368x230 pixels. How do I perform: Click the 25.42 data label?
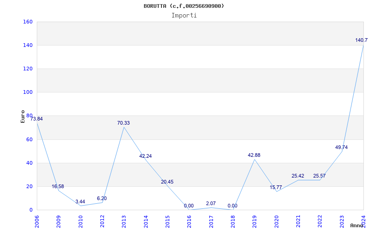coord(298,176)
